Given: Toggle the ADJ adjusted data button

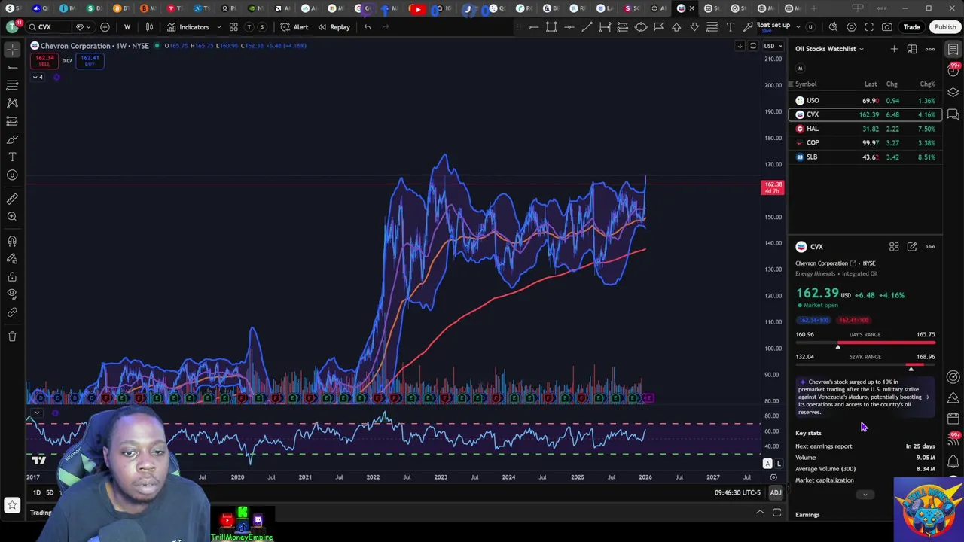Looking at the screenshot, I should pos(775,493).
